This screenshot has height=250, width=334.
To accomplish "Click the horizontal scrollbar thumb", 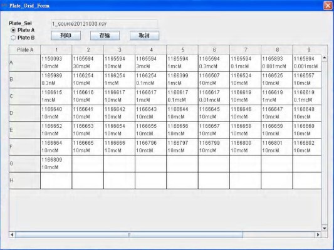I will [x=129, y=235].
